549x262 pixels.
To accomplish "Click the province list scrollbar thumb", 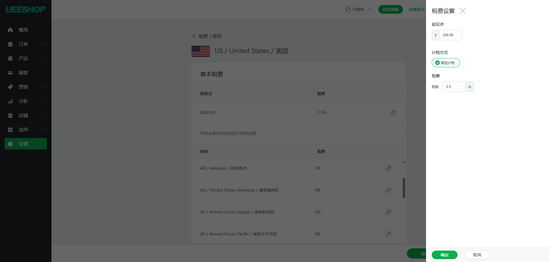I will (x=404, y=188).
